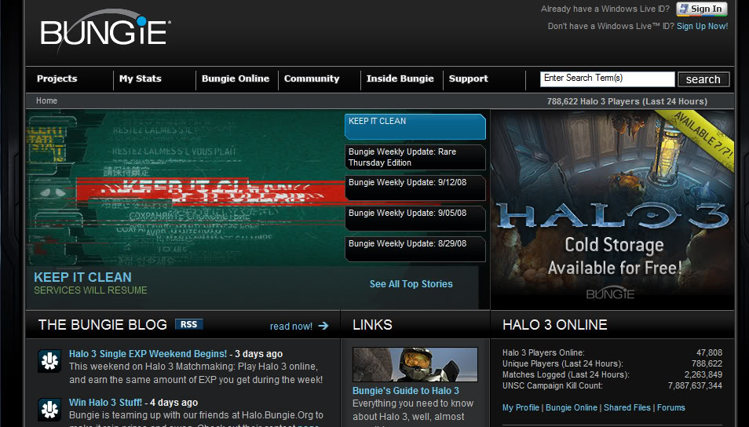Select Bungie Weekly Update: 9/12/08 story
This screenshot has height=427, width=749.
pos(415,188)
